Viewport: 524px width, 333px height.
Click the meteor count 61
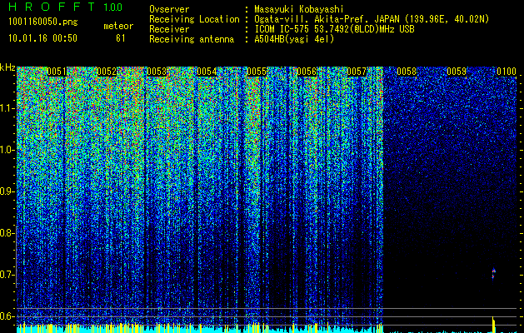point(121,38)
